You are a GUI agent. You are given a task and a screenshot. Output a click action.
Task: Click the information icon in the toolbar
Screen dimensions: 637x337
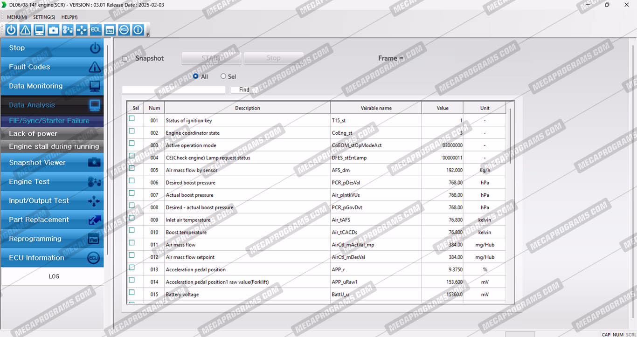coord(138,30)
